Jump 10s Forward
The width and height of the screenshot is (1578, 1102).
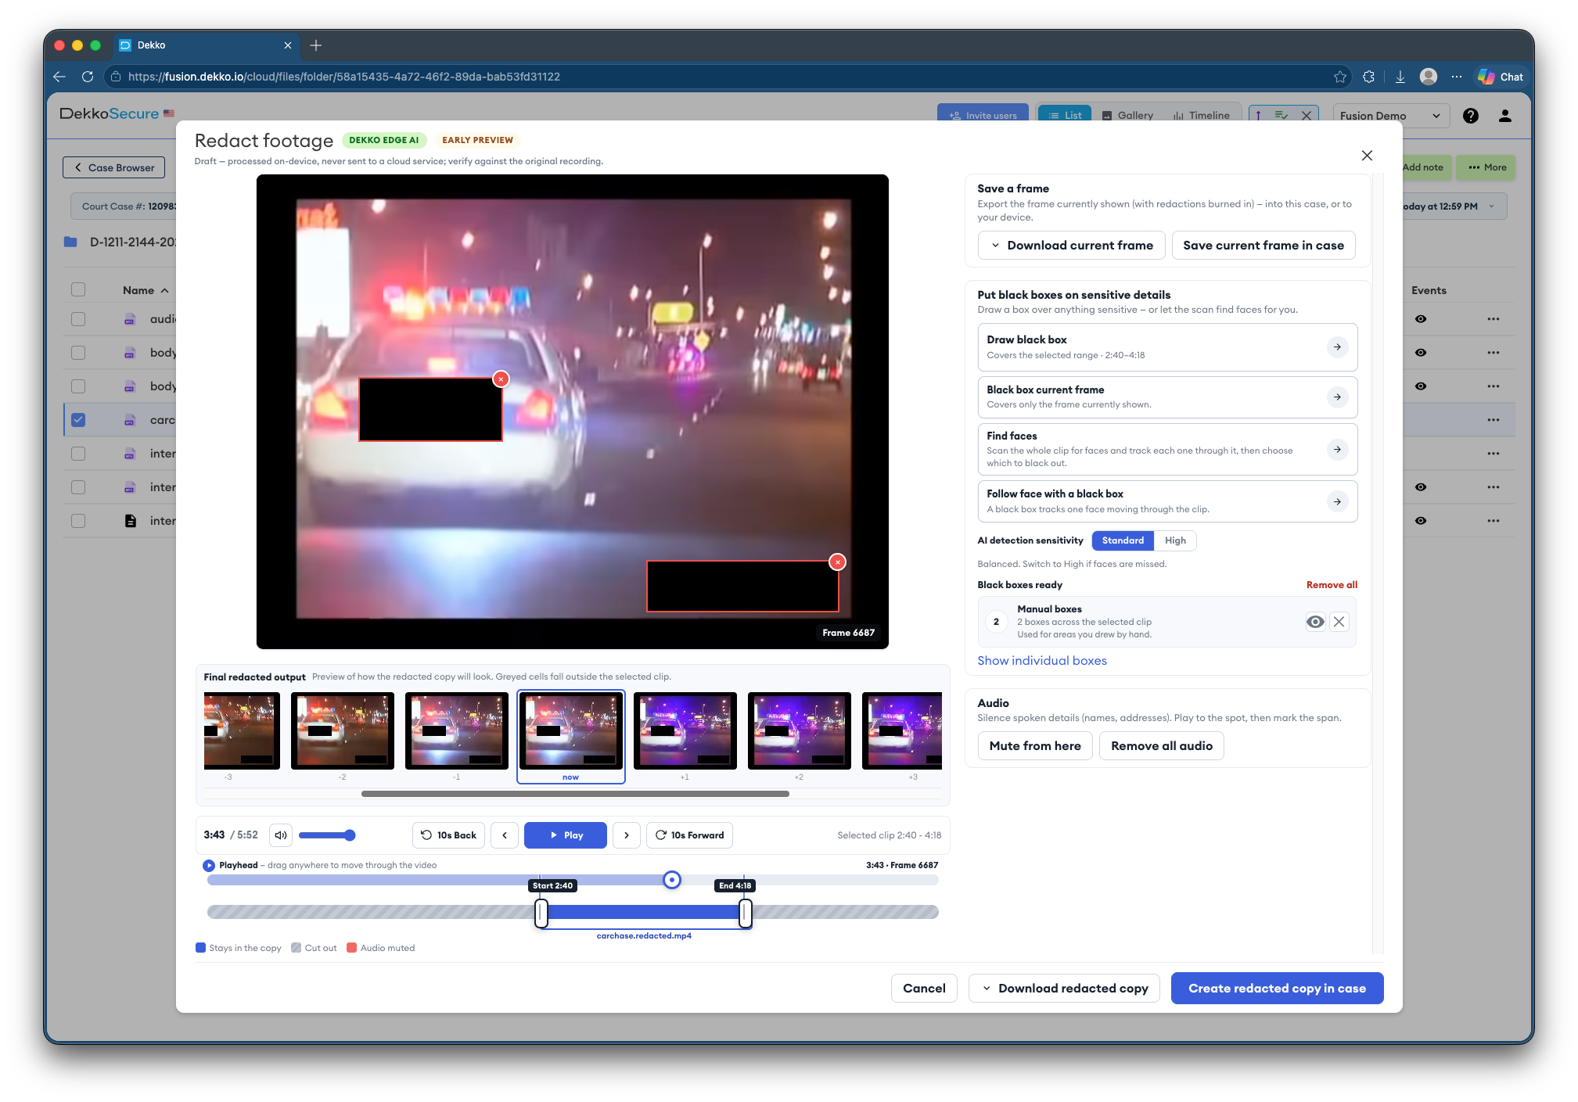689,835
